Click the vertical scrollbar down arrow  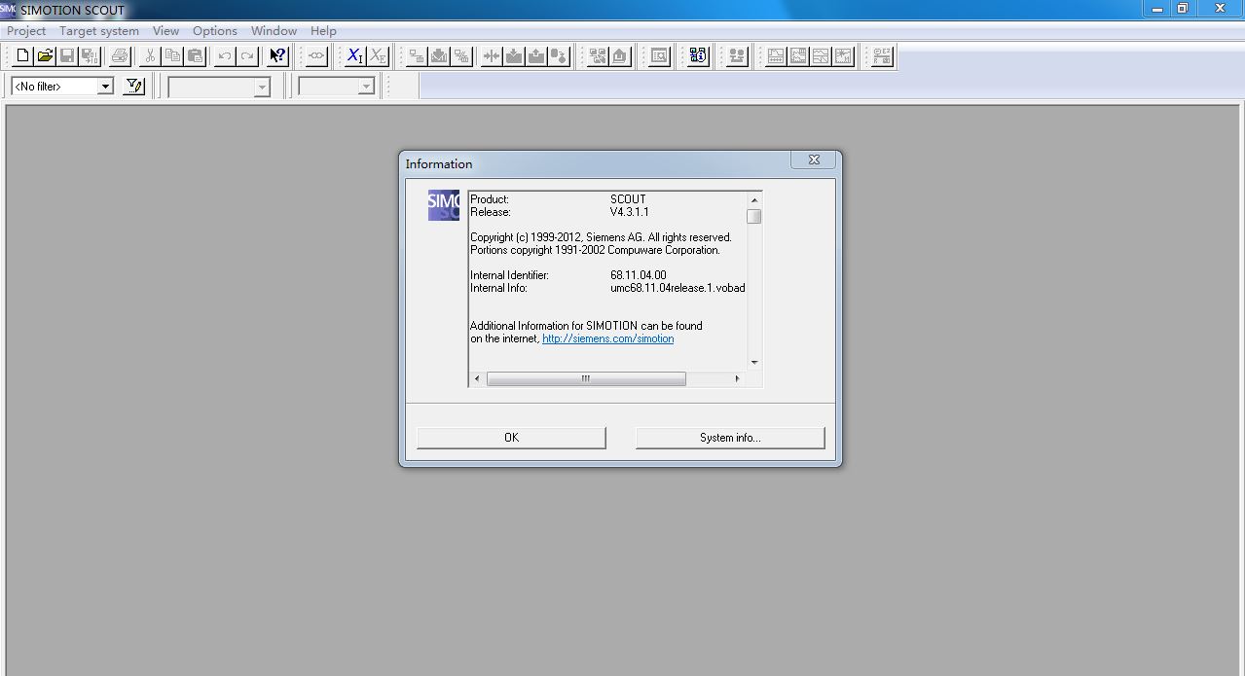[754, 363]
